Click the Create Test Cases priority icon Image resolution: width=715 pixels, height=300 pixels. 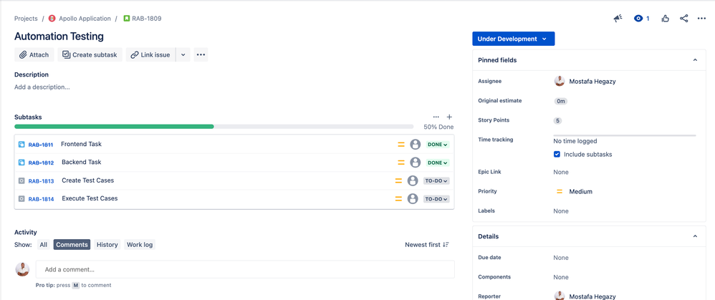[x=398, y=180]
